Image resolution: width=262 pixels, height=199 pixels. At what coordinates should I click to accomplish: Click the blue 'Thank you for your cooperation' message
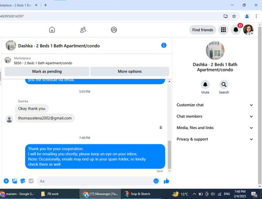[x=95, y=156]
